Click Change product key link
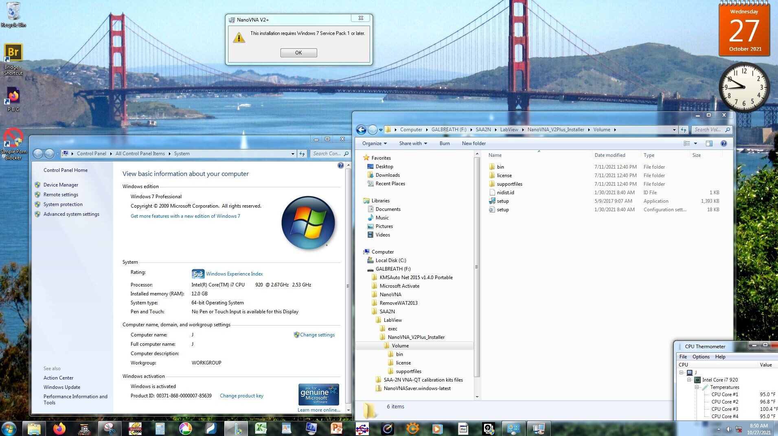The width and height of the screenshot is (778, 436). (x=241, y=396)
